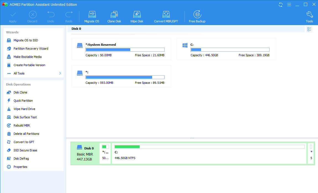Click Free Space : 389.19GB text
Viewport: 318px width, 193px height.
pos(254,55)
